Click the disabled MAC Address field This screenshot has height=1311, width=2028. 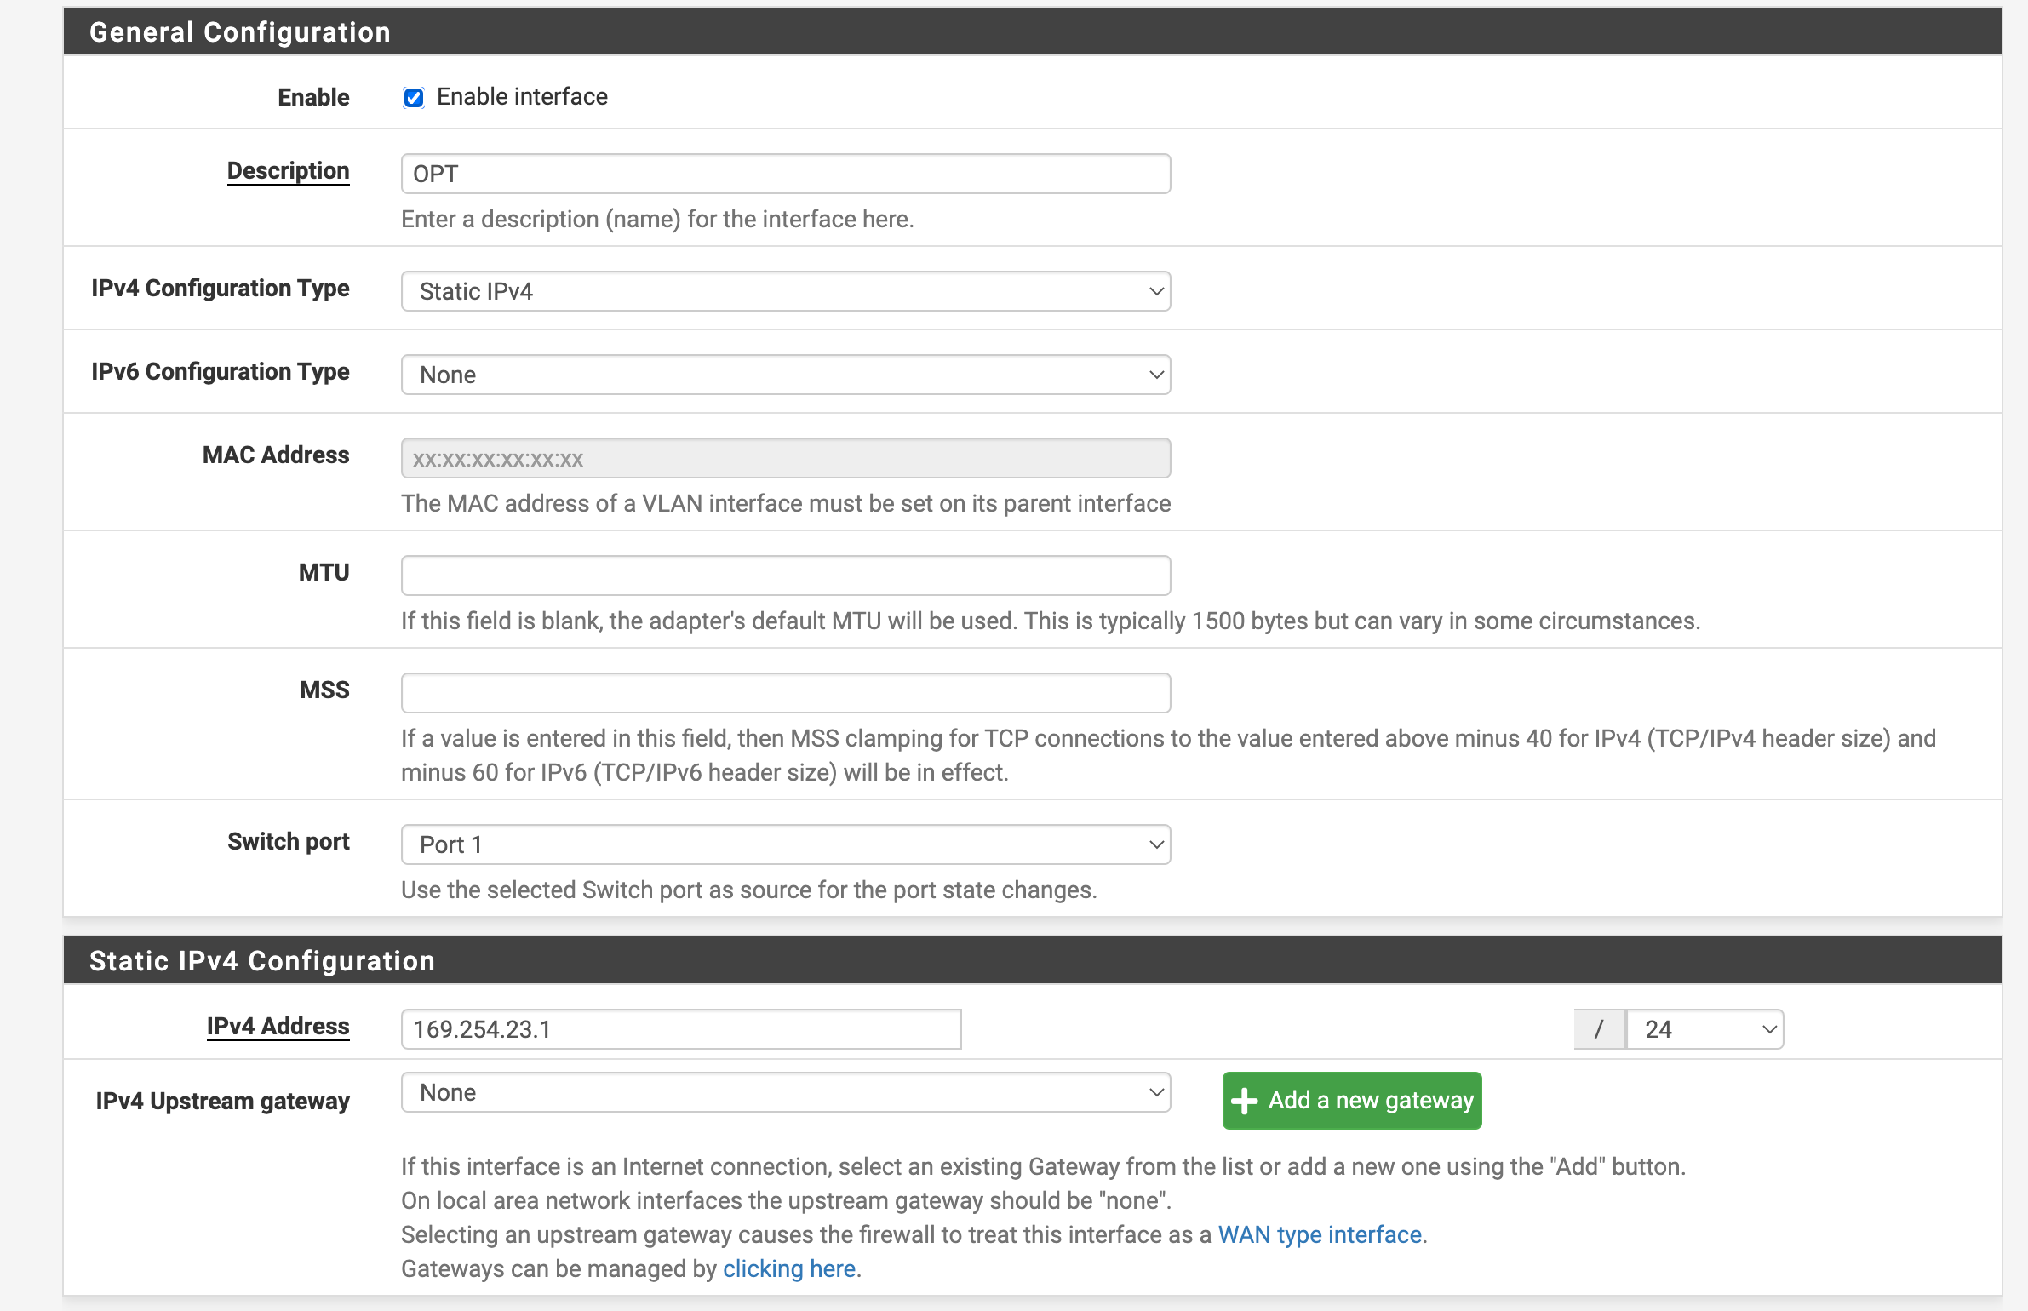tap(785, 458)
